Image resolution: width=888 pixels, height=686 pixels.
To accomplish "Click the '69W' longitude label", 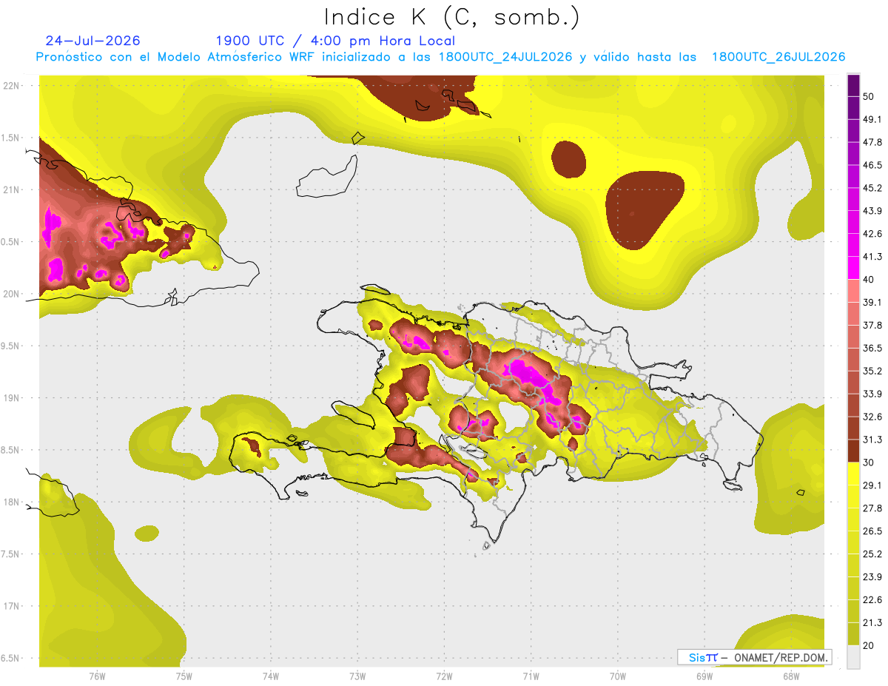I will [x=704, y=676].
